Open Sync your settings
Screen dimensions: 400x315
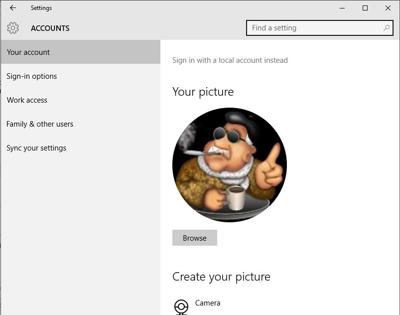81,148
